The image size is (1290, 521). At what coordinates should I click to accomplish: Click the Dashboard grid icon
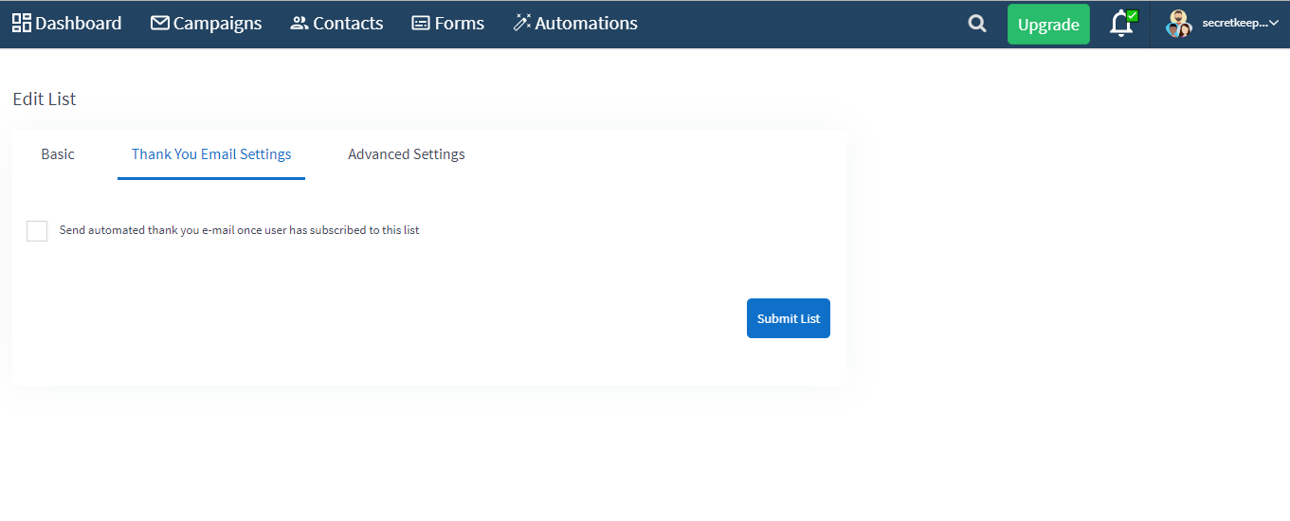(22, 23)
